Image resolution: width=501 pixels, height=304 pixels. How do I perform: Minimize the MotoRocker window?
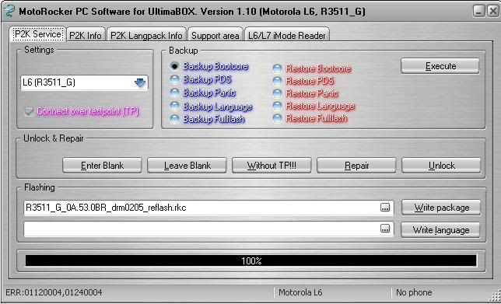pos(478,12)
